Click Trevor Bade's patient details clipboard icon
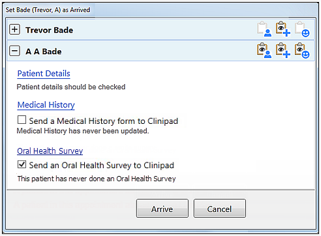 [264, 29]
